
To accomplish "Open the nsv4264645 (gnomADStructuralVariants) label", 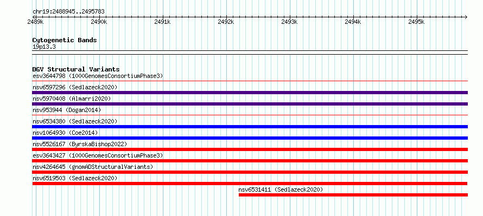I will point(93,167).
